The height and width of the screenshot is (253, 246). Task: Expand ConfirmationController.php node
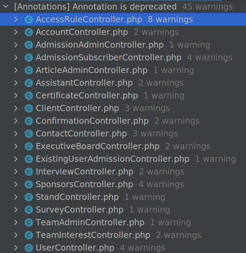click(16, 121)
